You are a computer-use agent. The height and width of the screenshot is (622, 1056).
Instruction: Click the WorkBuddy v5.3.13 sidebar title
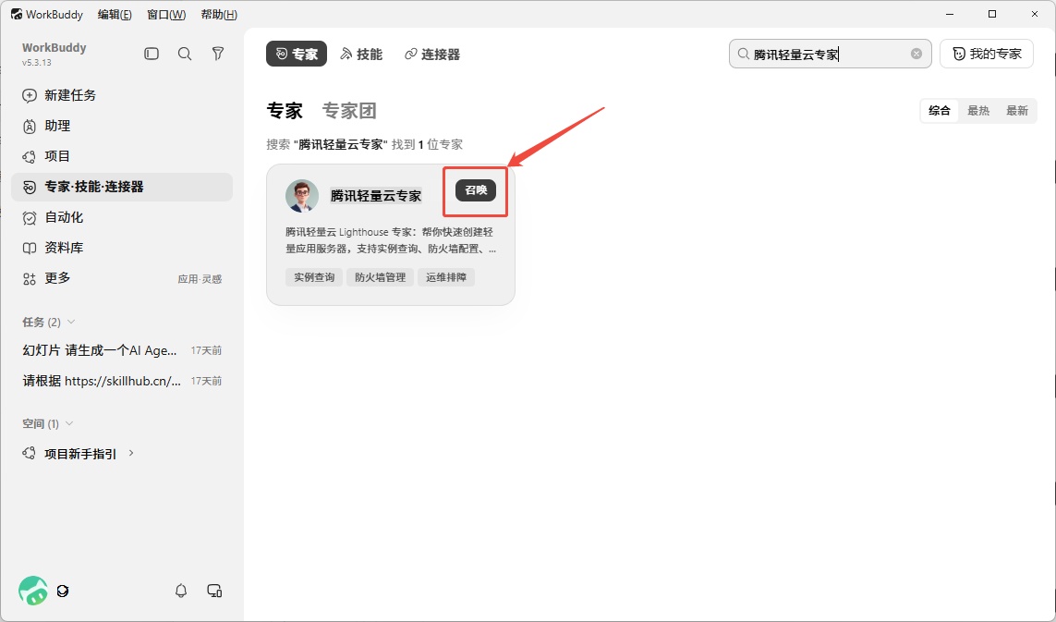54,54
